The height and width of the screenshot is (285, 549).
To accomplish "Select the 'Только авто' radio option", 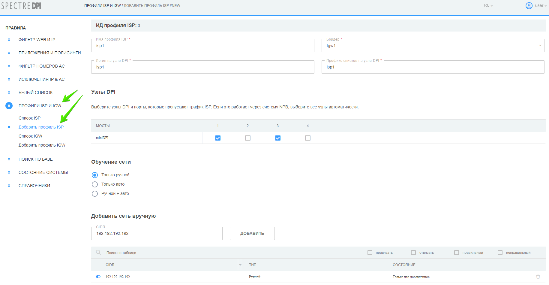I will click(x=95, y=184).
